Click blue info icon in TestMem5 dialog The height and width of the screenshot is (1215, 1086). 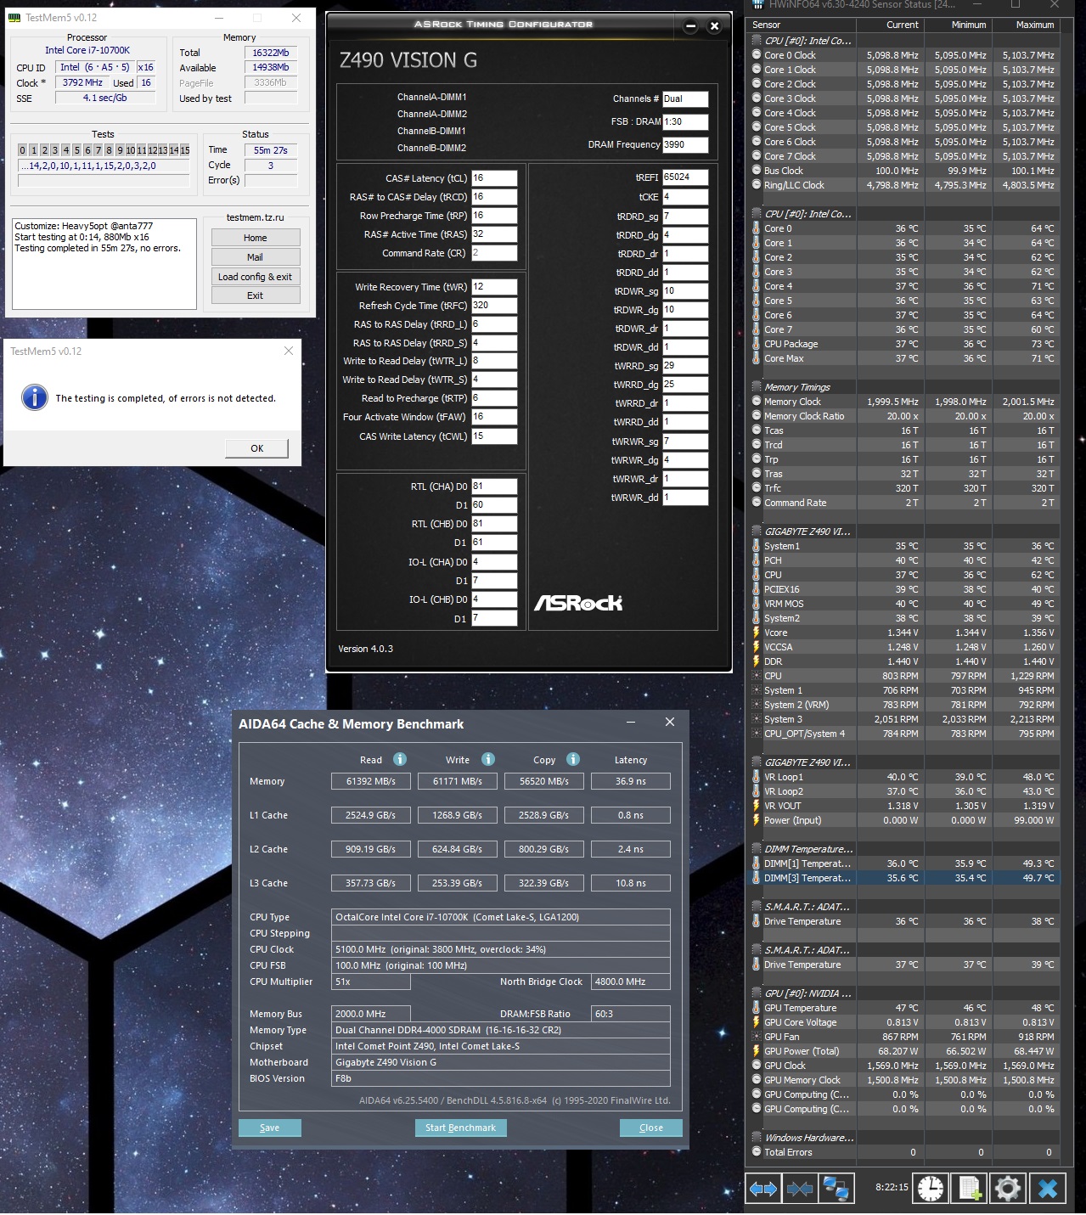(x=35, y=397)
